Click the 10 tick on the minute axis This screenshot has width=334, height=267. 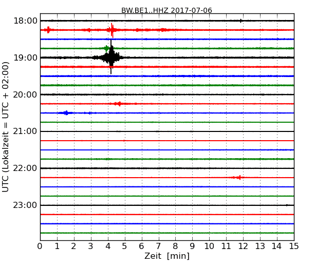tap(209, 246)
